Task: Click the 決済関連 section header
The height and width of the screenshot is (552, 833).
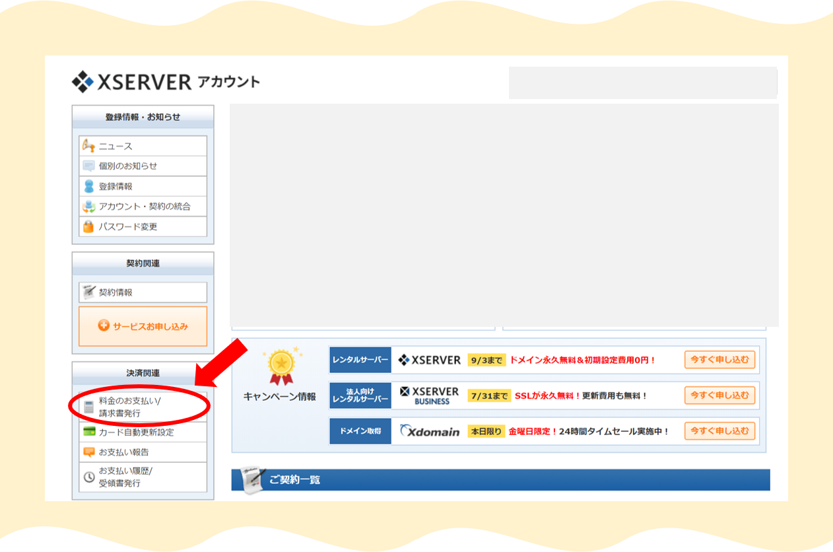Action: (143, 374)
